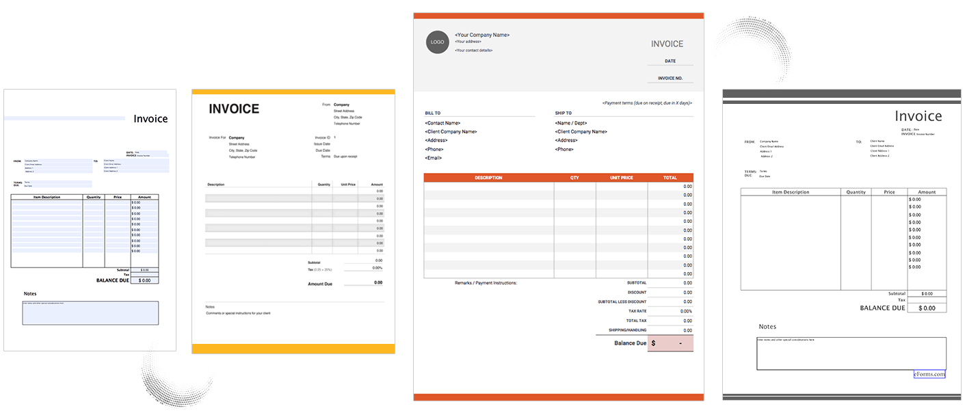Click "Balance Due" label in orange template
965x415 pixels.
tap(630, 343)
